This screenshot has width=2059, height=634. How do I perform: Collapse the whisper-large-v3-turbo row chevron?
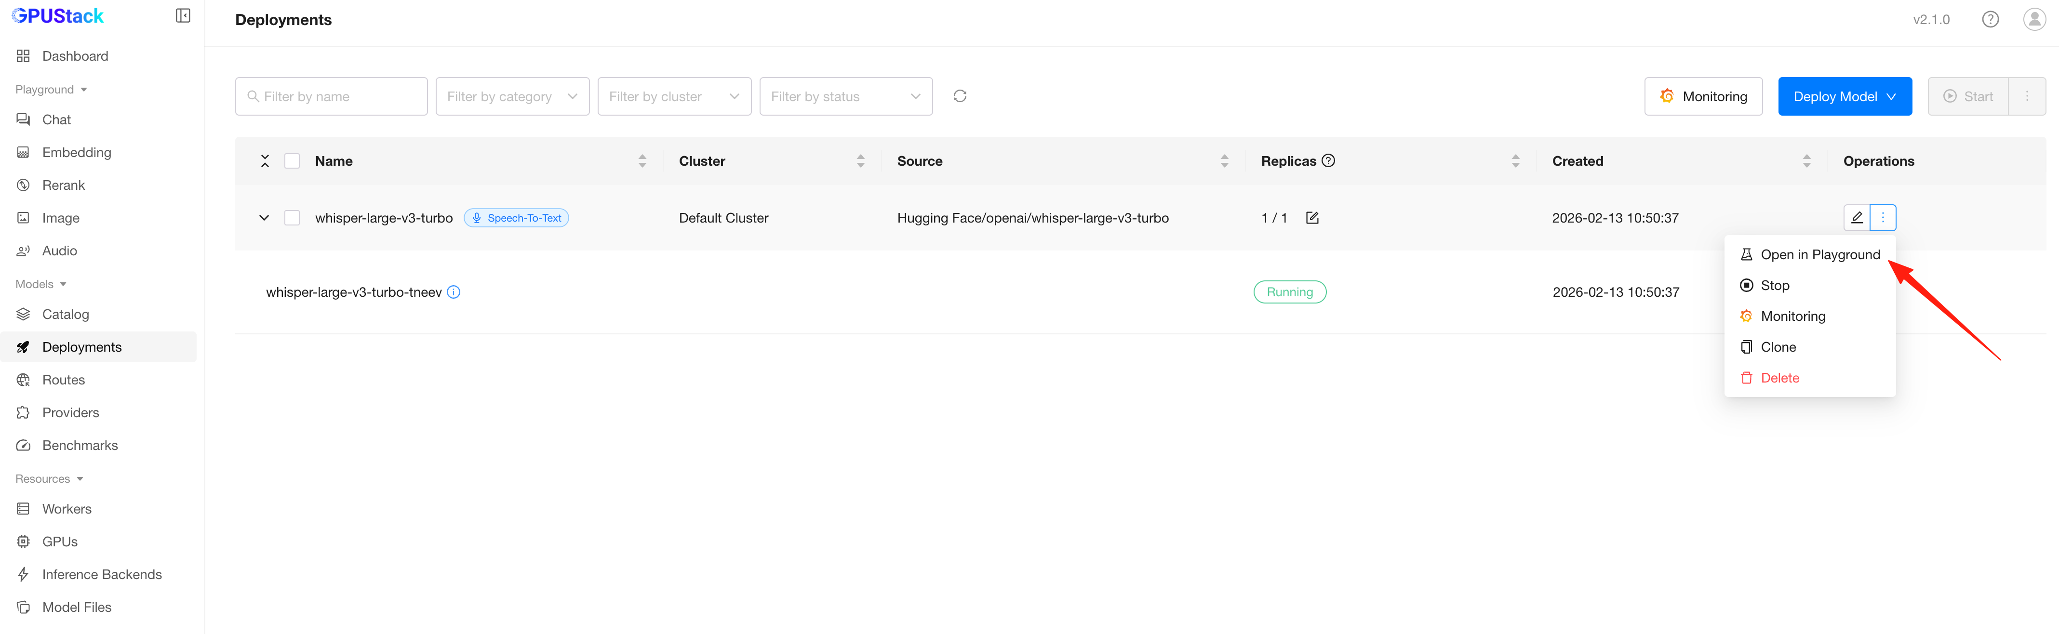[264, 218]
